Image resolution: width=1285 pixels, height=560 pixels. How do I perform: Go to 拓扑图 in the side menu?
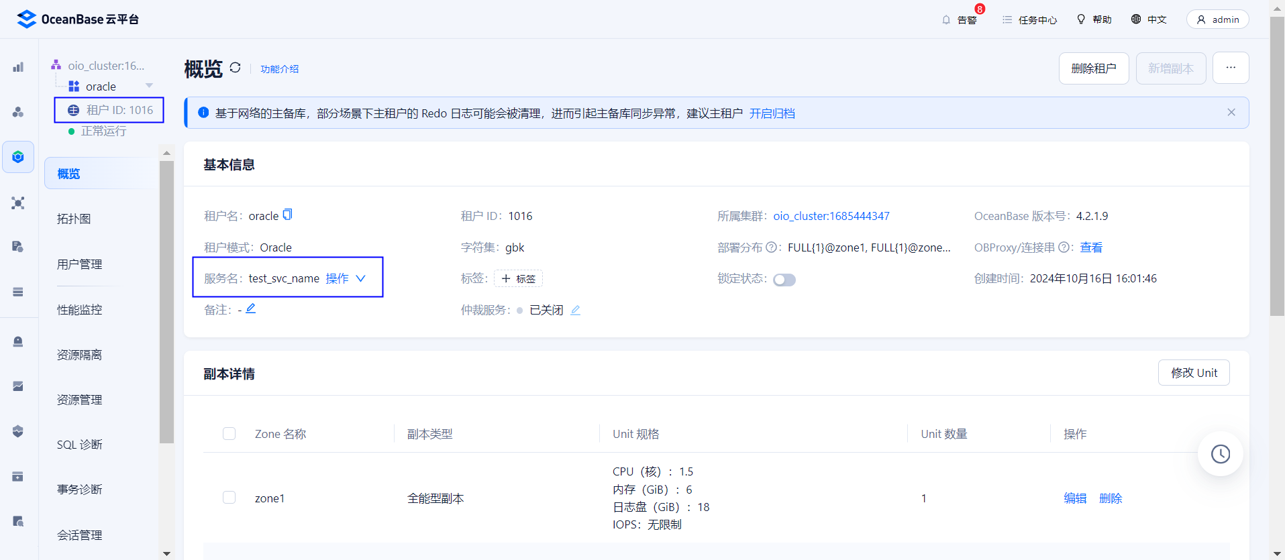pos(74,219)
